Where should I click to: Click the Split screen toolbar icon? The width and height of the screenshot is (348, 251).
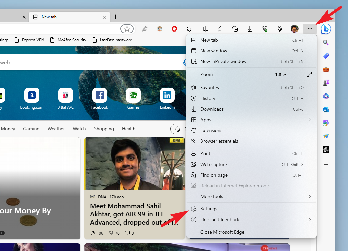[x=206, y=29]
